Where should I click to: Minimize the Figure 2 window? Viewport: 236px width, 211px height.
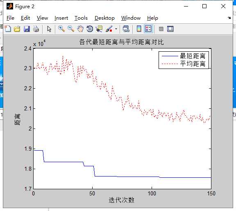tap(186, 6)
